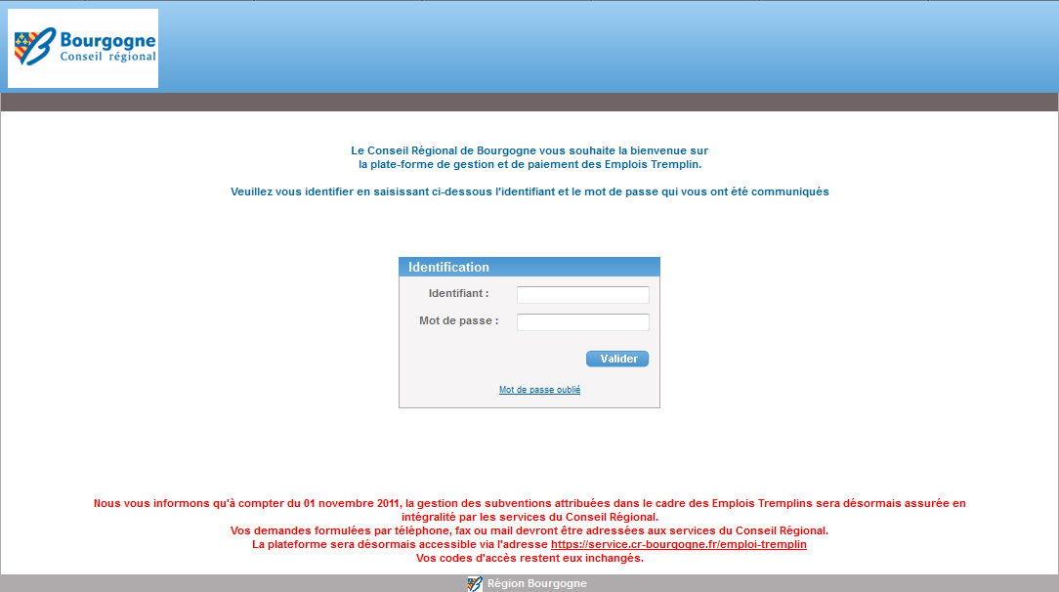Focus the Mot de passe input field
This screenshot has height=592, width=1059.
[x=582, y=322]
